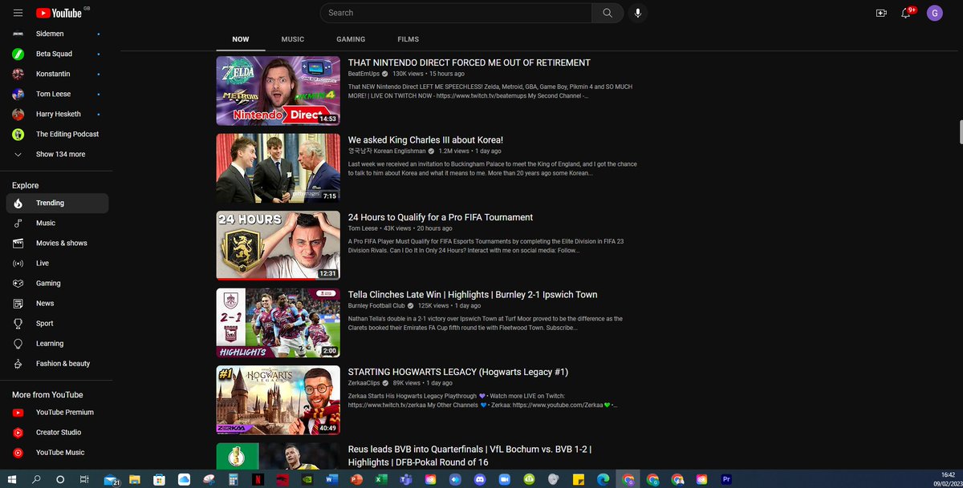Open title Reus leads BVB into Quarterfinals

[x=469, y=455]
